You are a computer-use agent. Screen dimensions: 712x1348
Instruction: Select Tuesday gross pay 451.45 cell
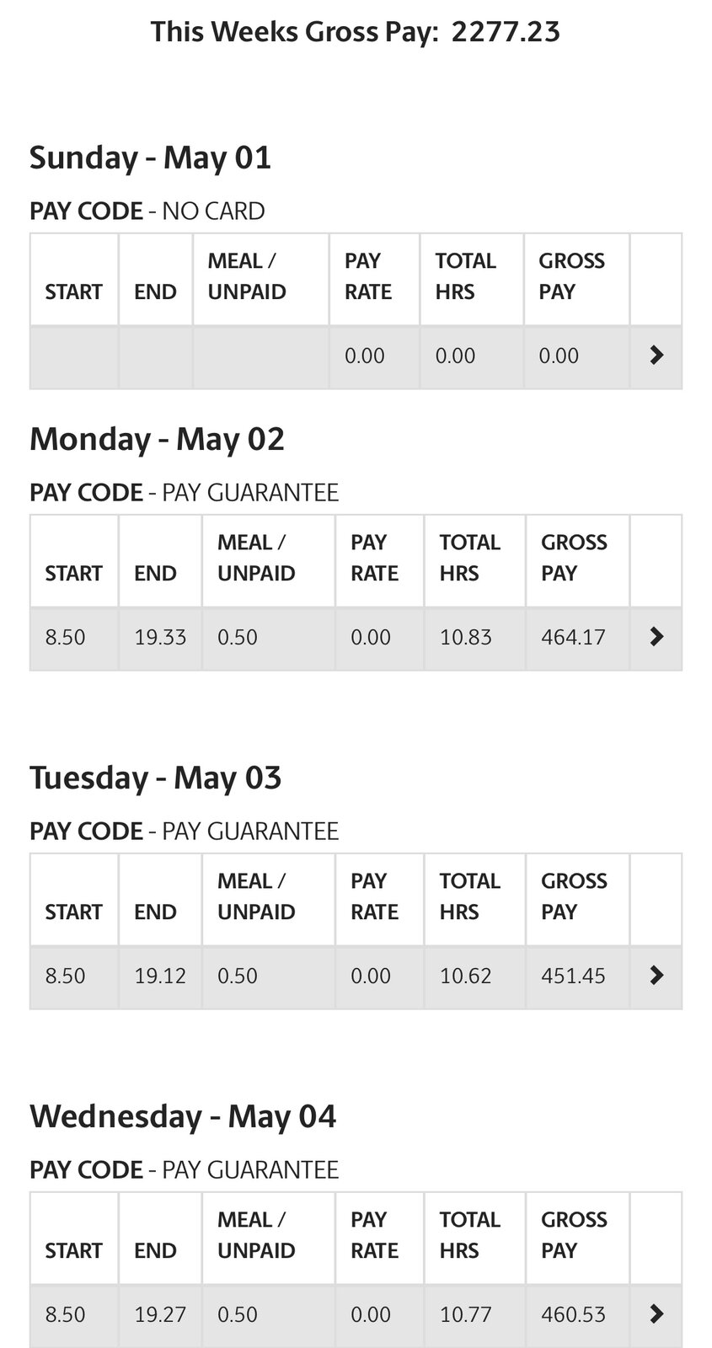[577, 976]
